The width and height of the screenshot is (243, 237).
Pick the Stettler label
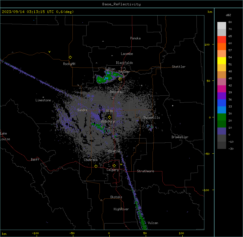pyautogui.click(x=179, y=67)
